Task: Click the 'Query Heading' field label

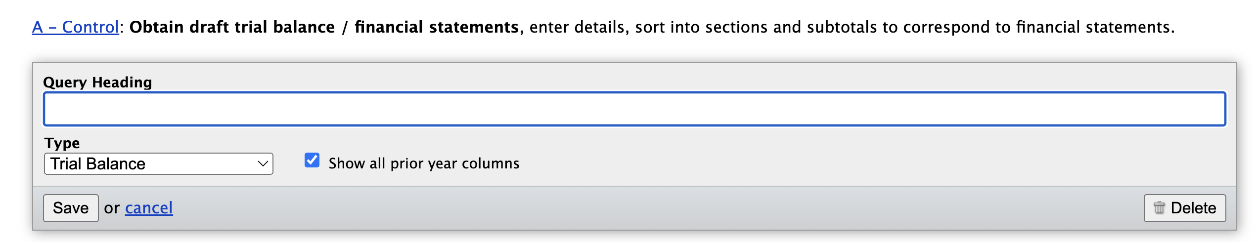Action: click(97, 82)
